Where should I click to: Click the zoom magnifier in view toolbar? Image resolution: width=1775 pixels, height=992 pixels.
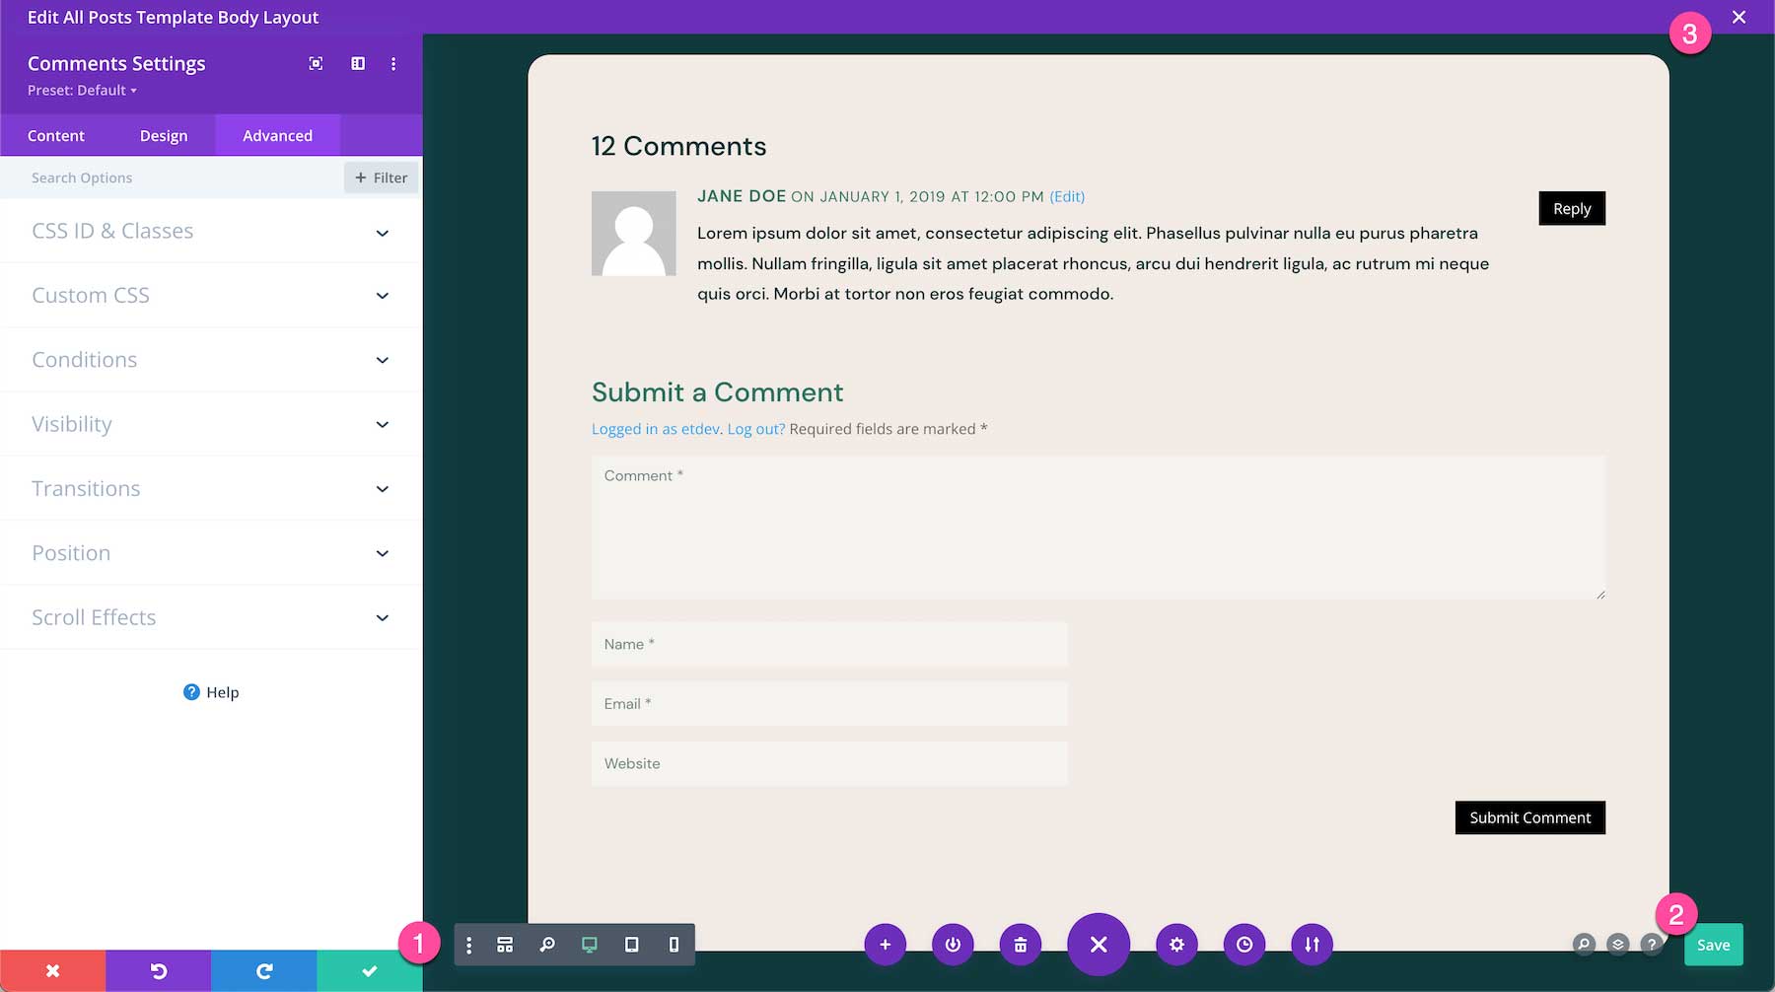pos(547,945)
